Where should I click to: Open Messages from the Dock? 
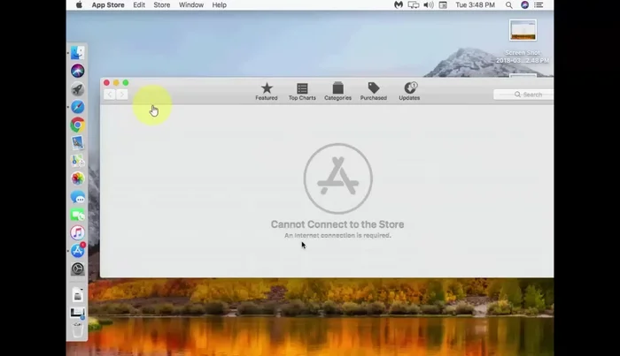78,197
